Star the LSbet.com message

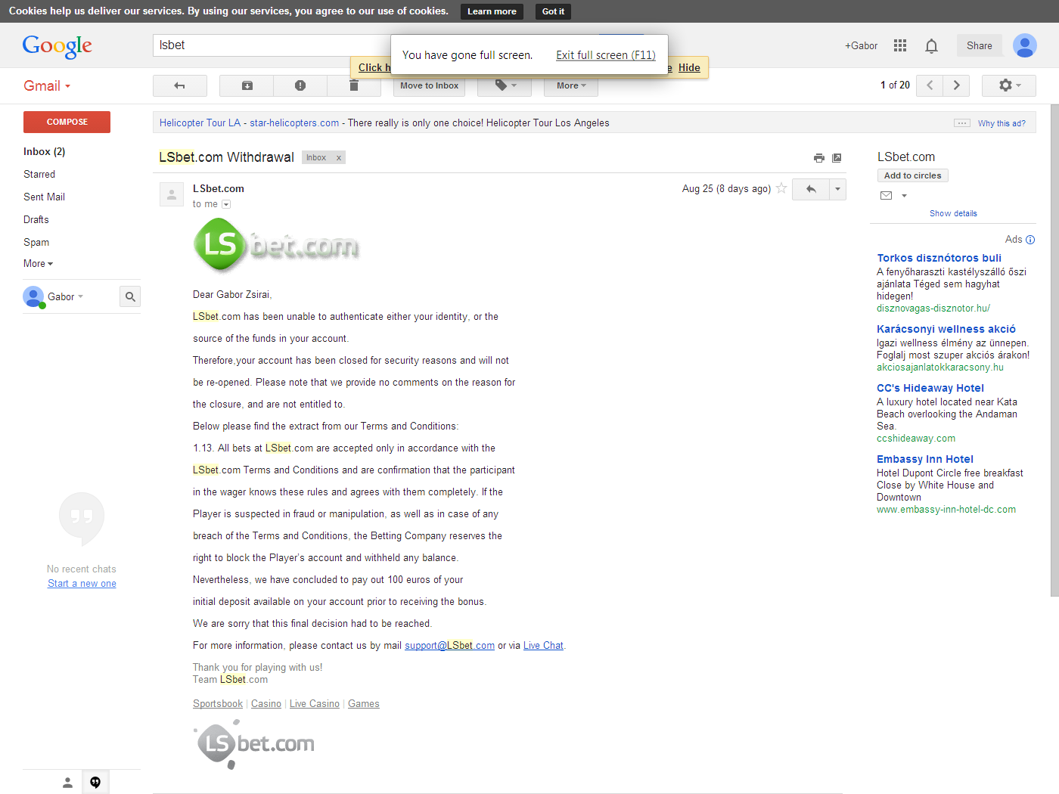781,188
